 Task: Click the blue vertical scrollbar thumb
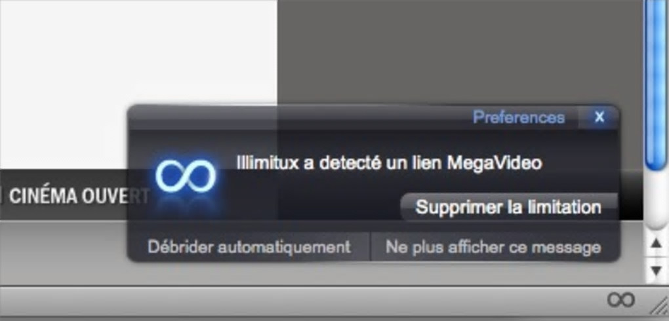click(656, 85)
